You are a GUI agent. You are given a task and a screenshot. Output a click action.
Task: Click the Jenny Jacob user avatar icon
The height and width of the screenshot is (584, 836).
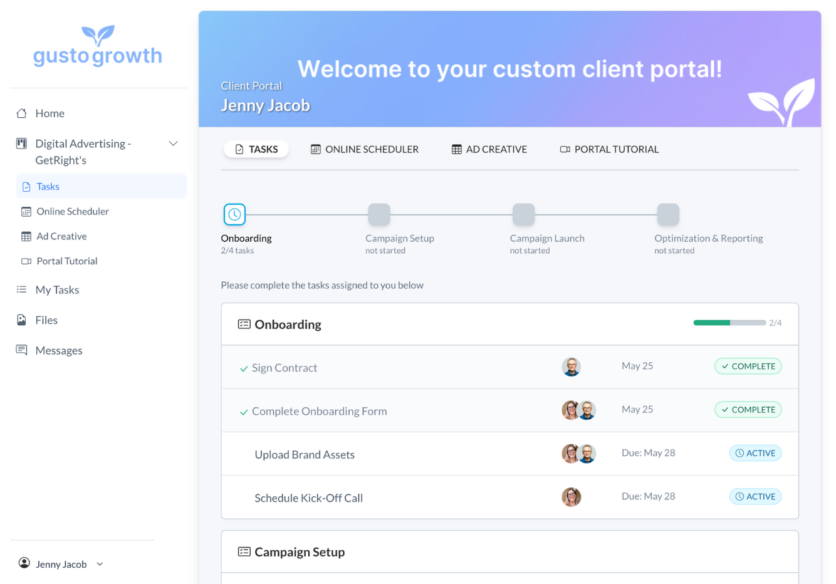(24, 563)
